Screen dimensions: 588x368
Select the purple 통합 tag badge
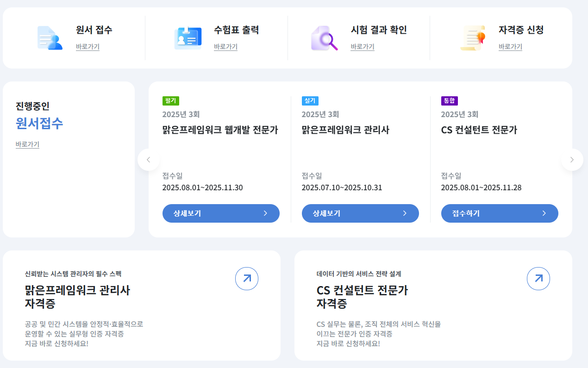(x=449, y=101)
